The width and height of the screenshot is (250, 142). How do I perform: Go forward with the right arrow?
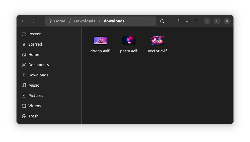pyautogui.click(x=34, y=21)
